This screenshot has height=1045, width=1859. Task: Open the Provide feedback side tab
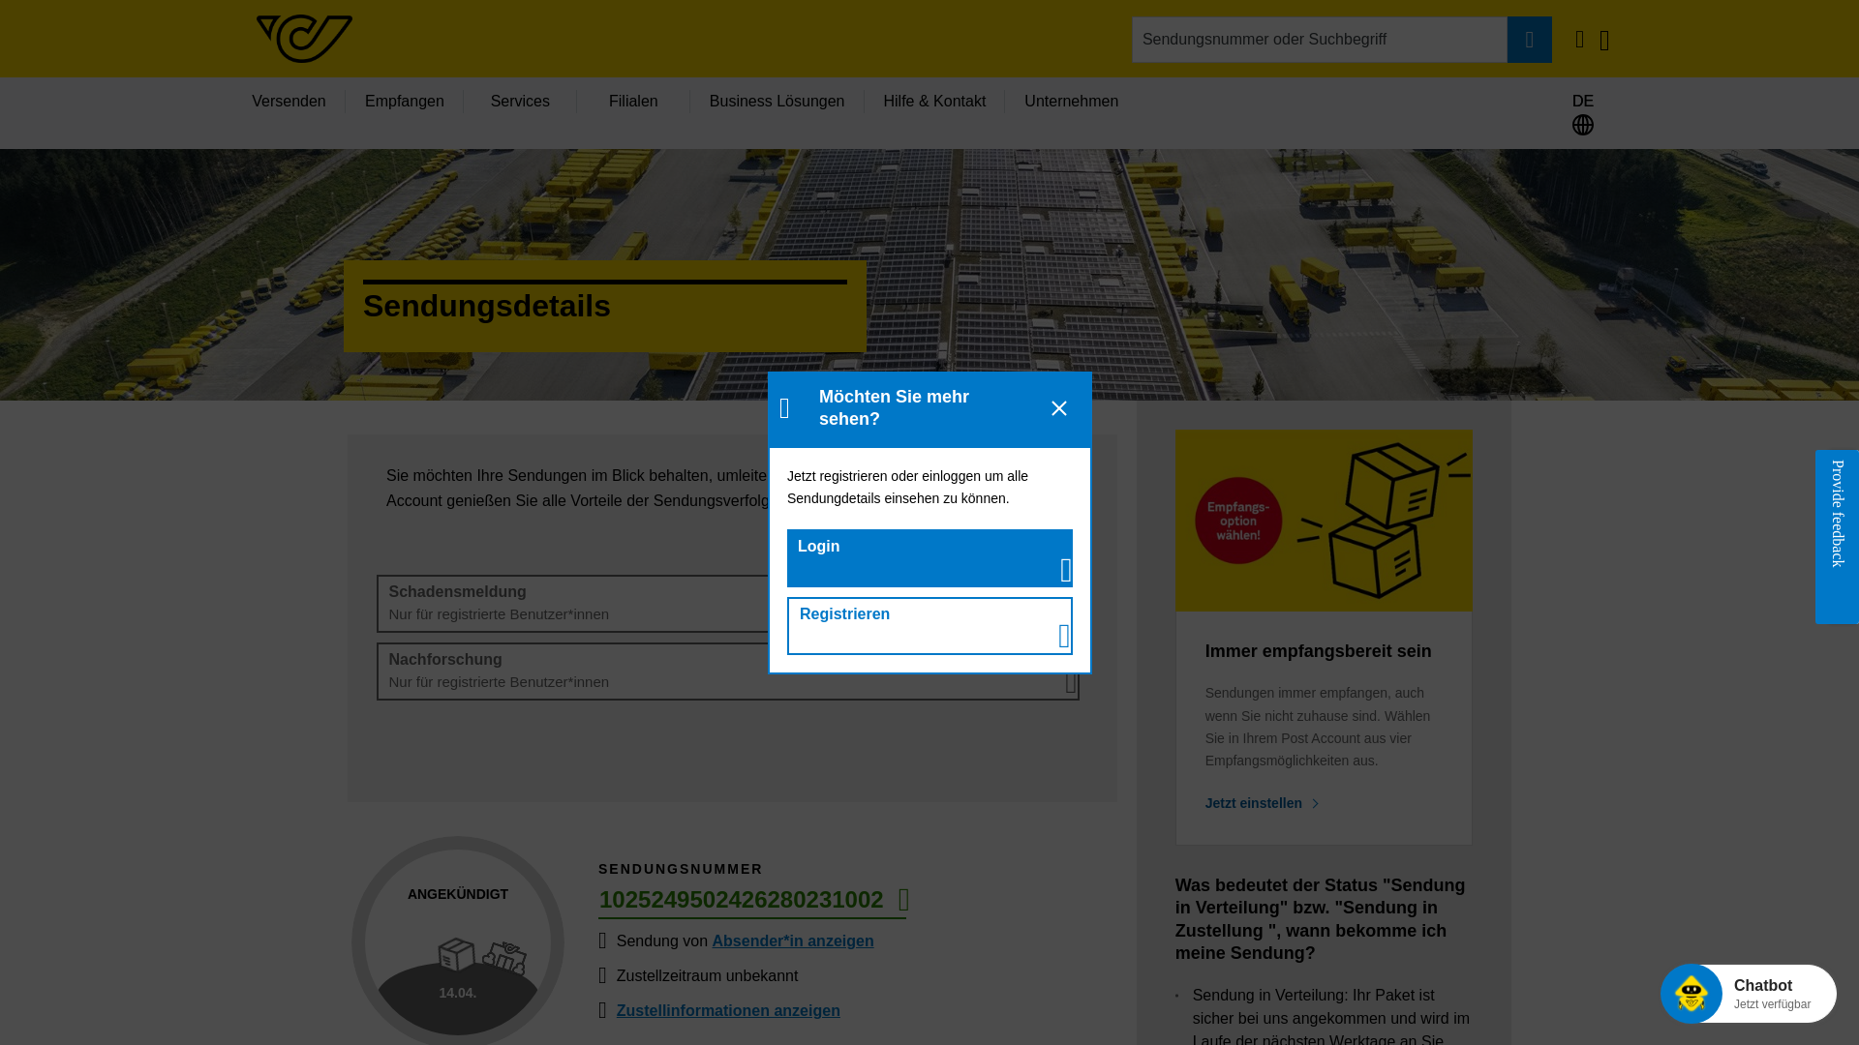(1837, 537)
